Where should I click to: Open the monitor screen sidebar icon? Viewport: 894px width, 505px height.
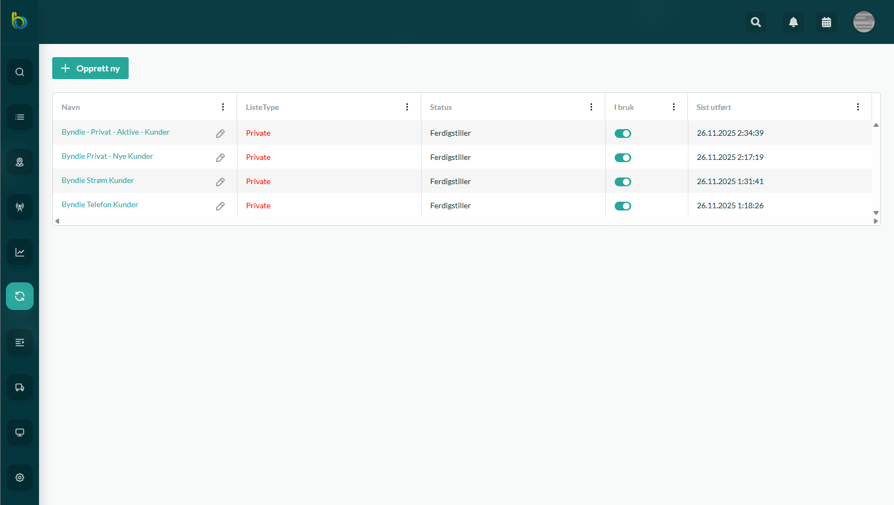[20, 432]
